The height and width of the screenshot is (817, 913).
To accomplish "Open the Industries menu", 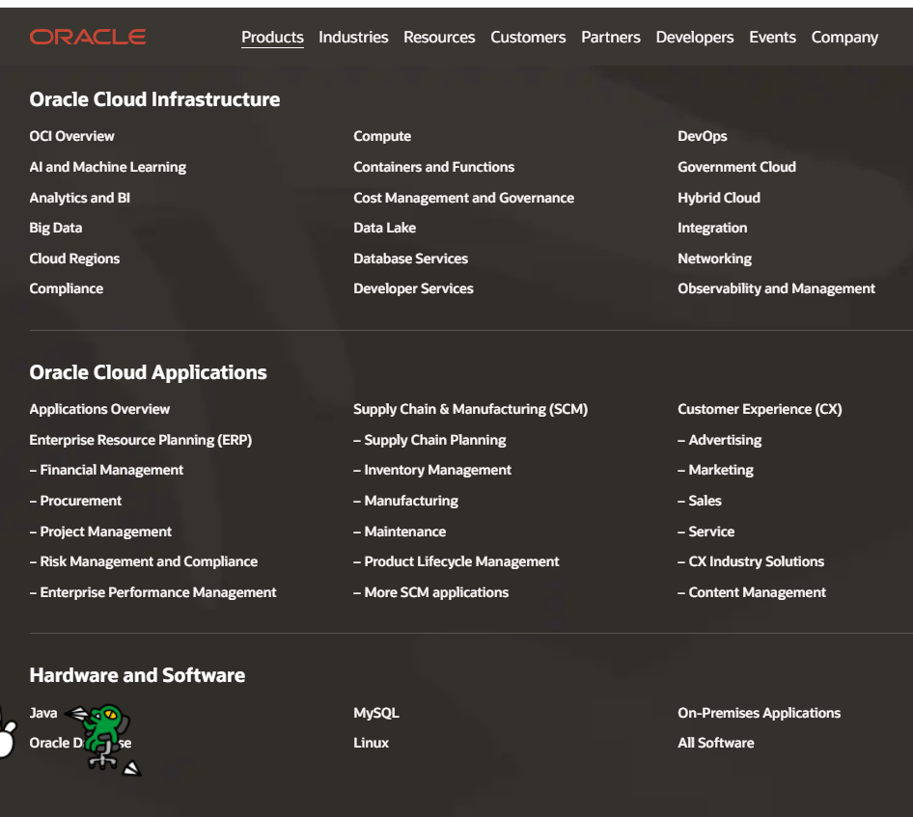I will pos(353,38).
